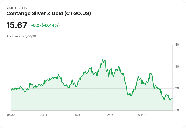Image resolution: width=186 pixels, height=128 pixels.
Task: Click the 09/11 date label on x-axis
Action: click(x=44, y=115)
